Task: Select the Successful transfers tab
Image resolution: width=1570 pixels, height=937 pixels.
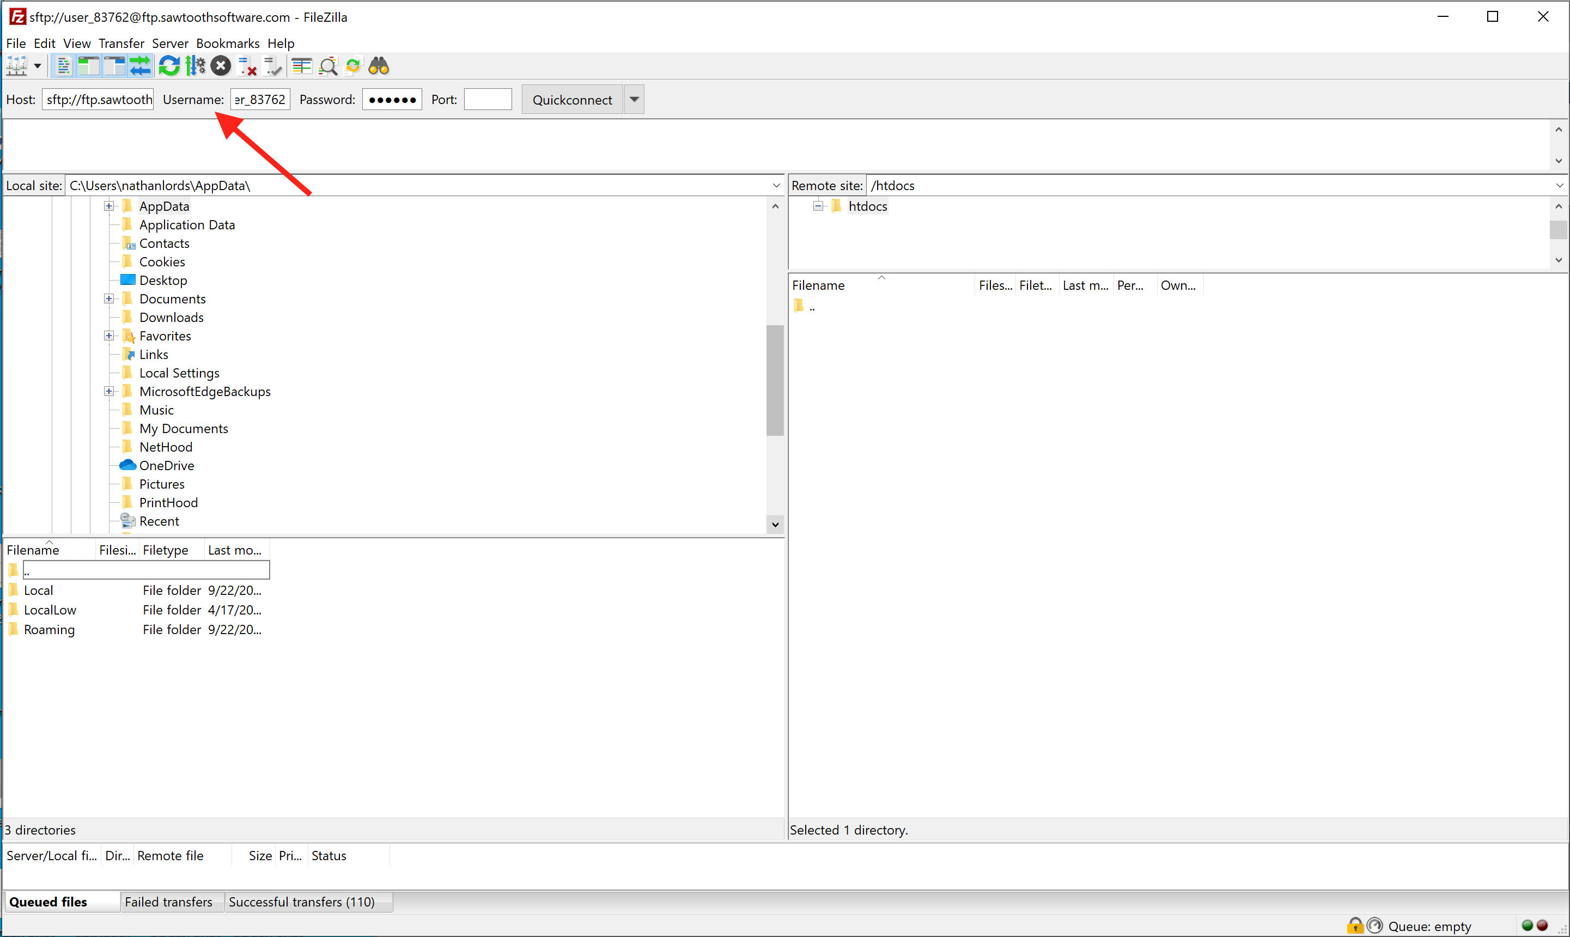Action: 301,901
